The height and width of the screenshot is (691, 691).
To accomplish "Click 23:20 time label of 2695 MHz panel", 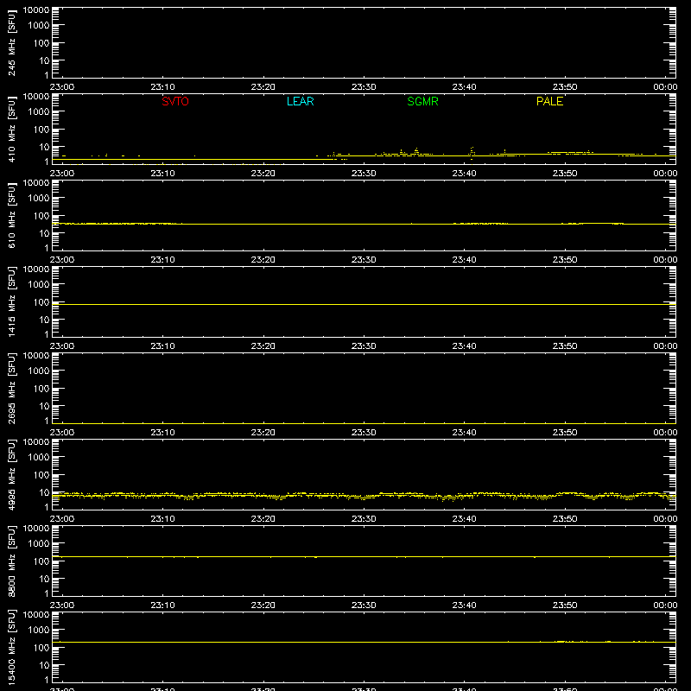I will tap(263, 433).
